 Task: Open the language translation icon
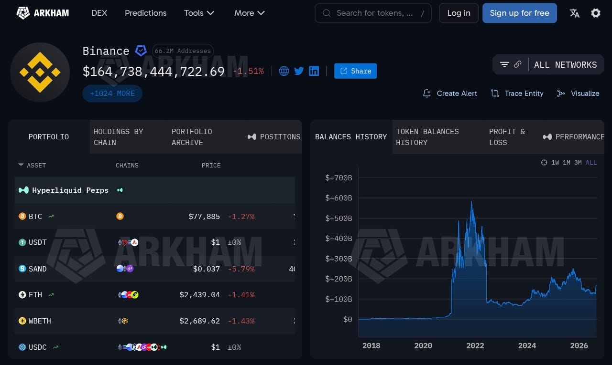point(574,13)
